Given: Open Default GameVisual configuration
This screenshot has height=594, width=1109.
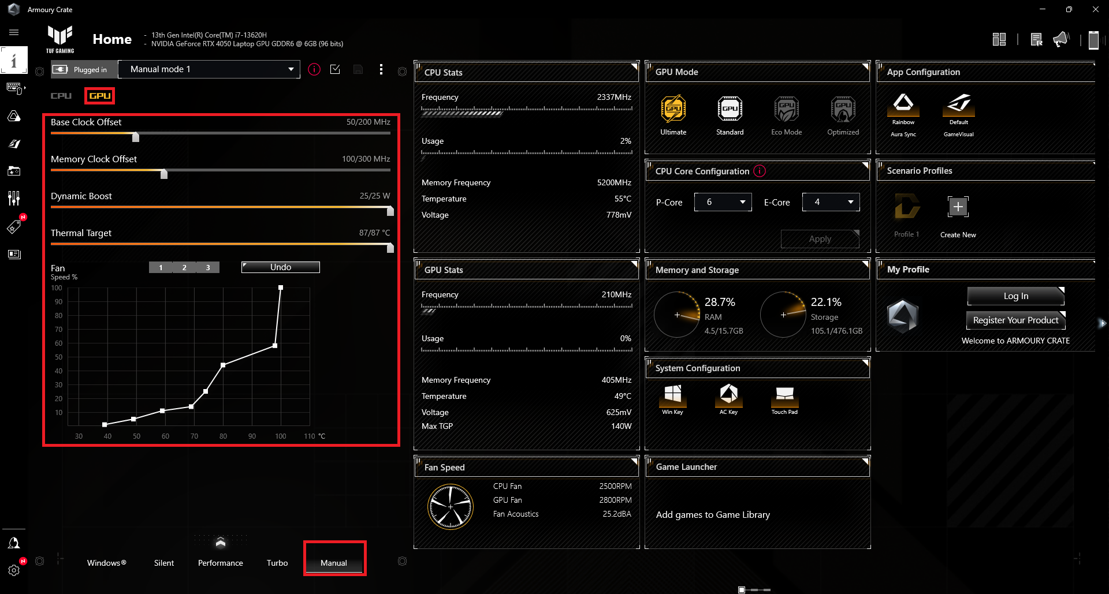Looking at the screenshot, I should point(958,104).
